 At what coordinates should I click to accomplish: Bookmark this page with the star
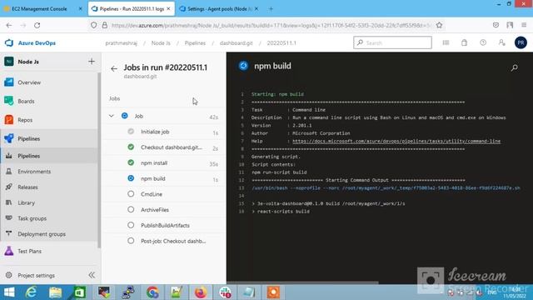[439, 25]
